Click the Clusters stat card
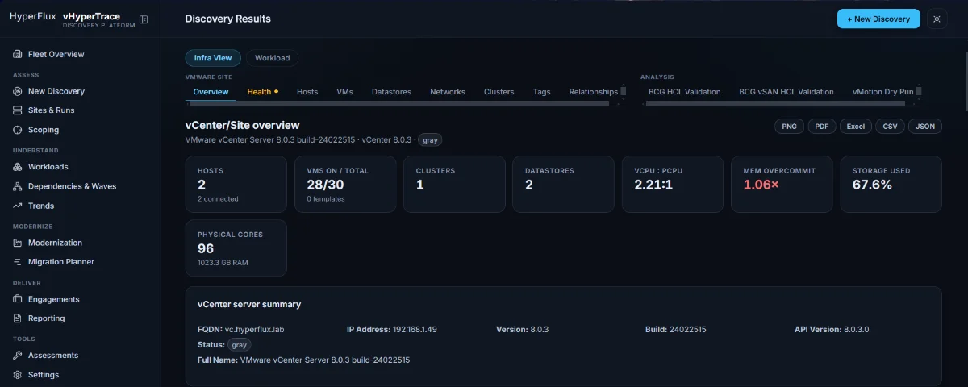 454,185
